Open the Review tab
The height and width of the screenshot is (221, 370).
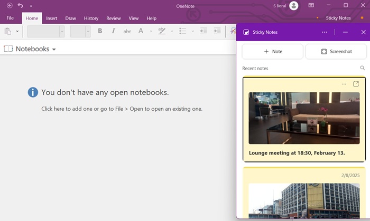click(x=114, y=18)
